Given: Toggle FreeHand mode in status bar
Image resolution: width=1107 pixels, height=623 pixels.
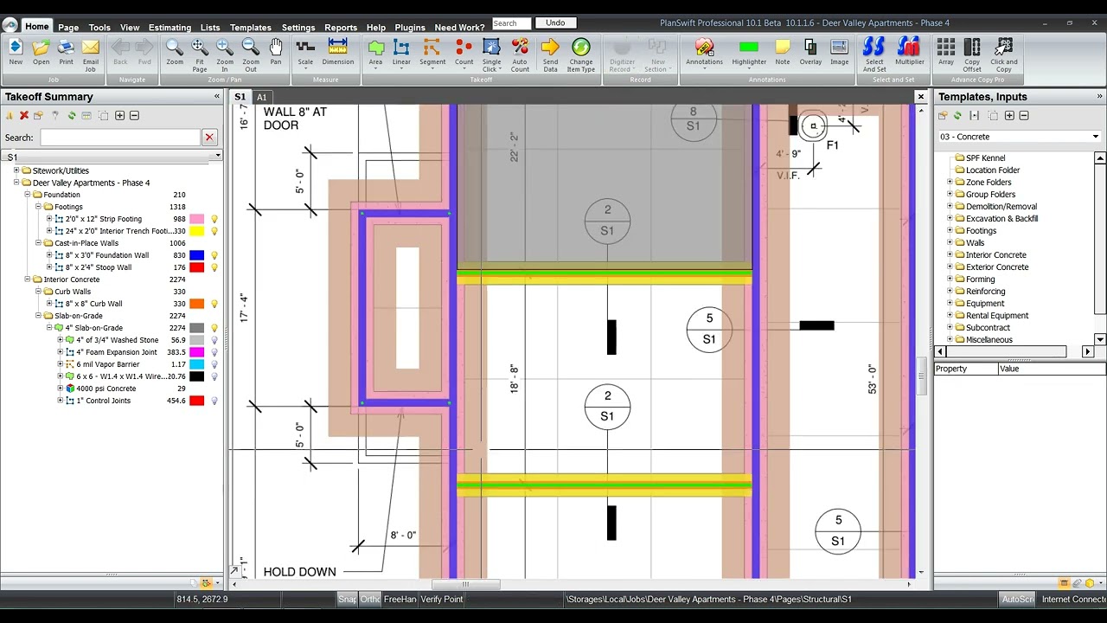Looking at the screenshot, I should (400, 599).
